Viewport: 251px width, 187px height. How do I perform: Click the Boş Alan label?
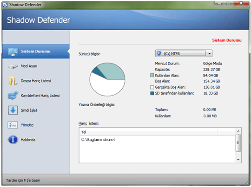[163, 81]
